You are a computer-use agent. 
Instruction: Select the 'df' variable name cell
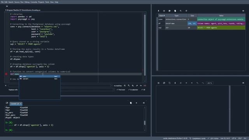click(x=161, y=23)
